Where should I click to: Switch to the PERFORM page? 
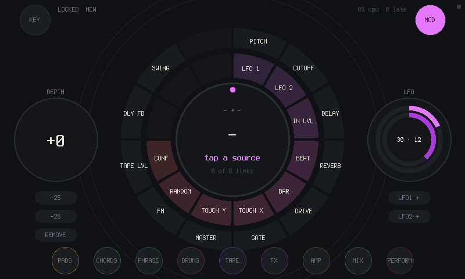[x=400, y=260]
